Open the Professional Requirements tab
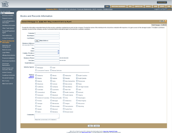This screenshot has width=172, height=133. point(118,6)
